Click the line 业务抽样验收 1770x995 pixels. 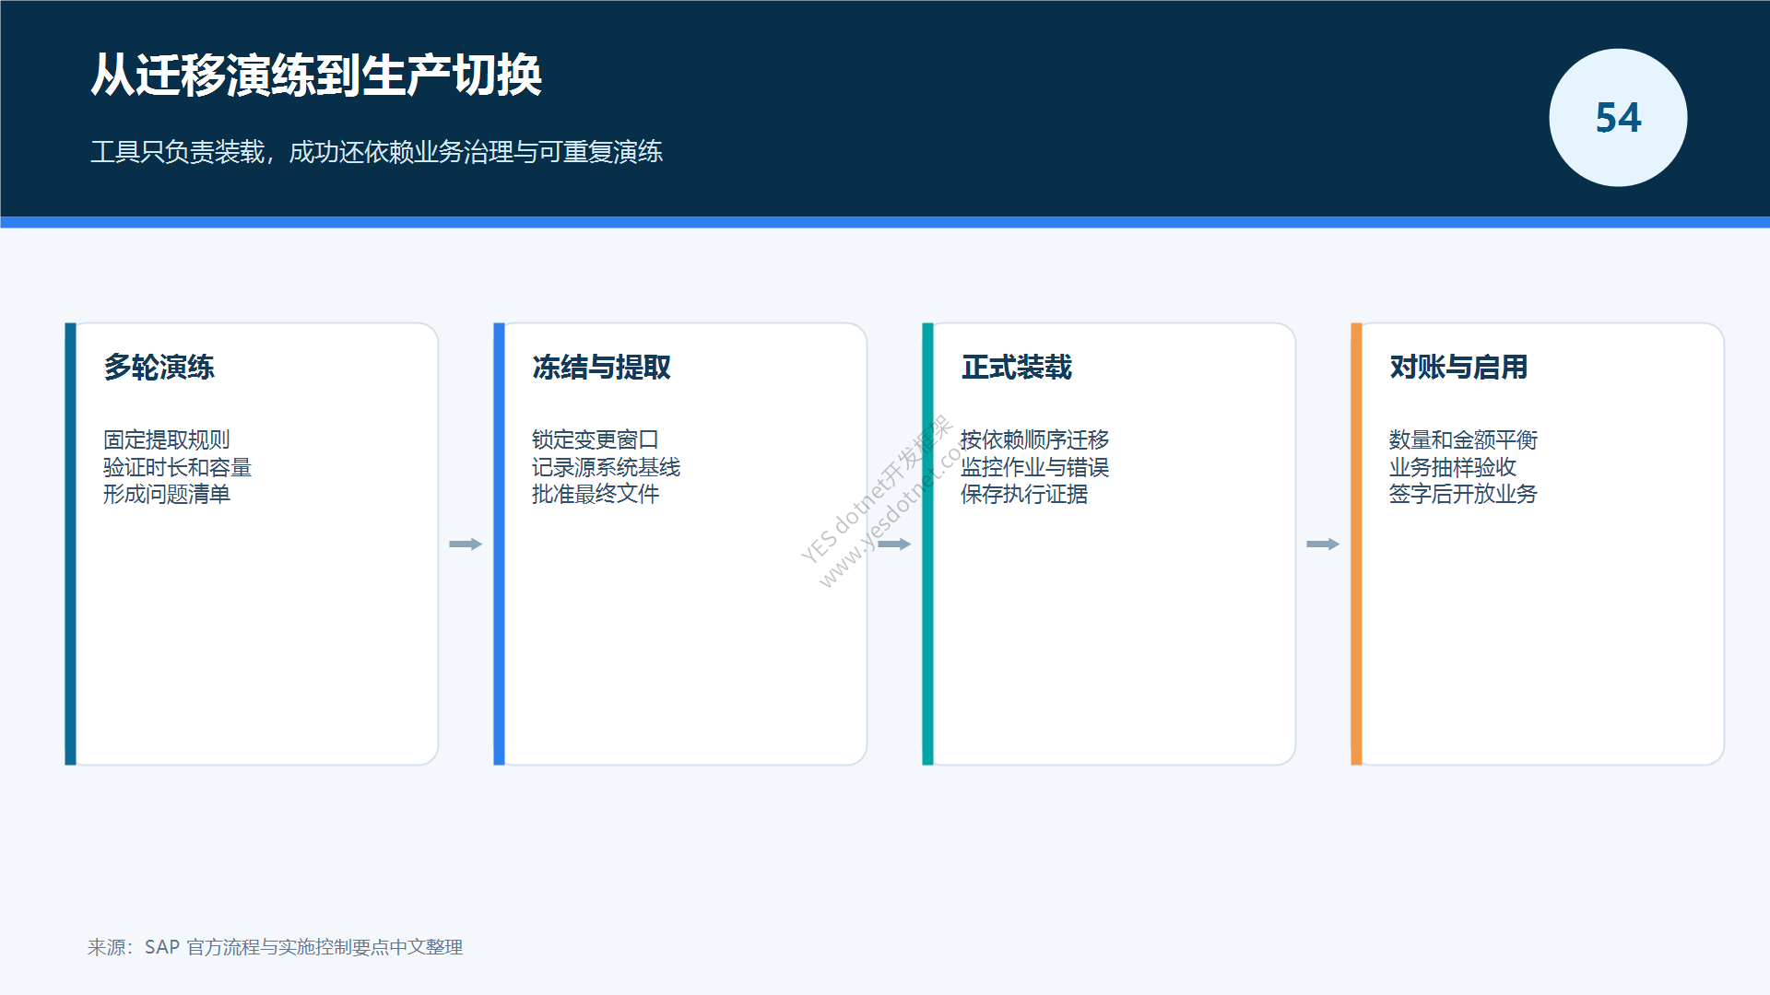[x=1453, y=467]
